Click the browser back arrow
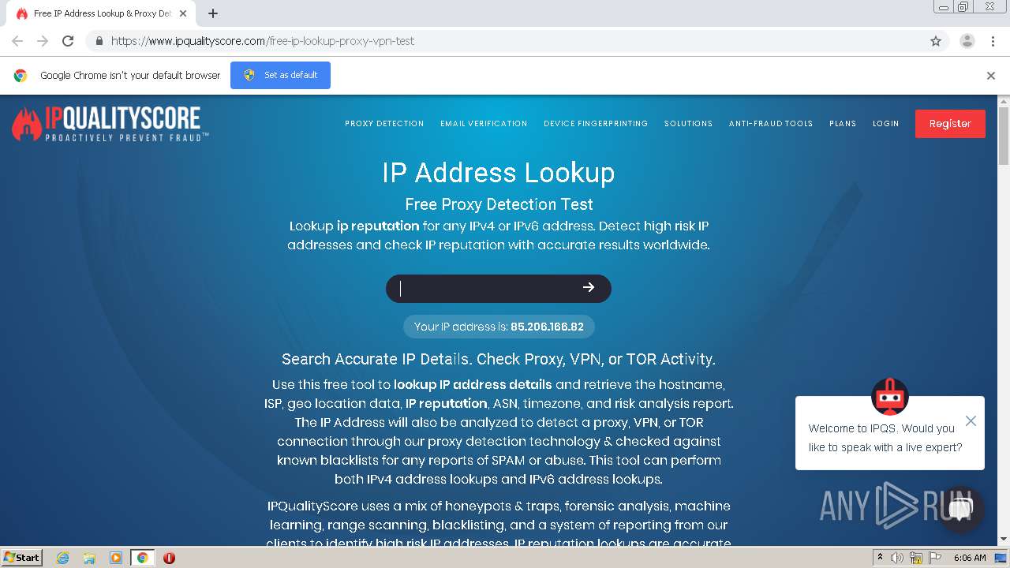The image size is (1010, 568). (17, 41)
